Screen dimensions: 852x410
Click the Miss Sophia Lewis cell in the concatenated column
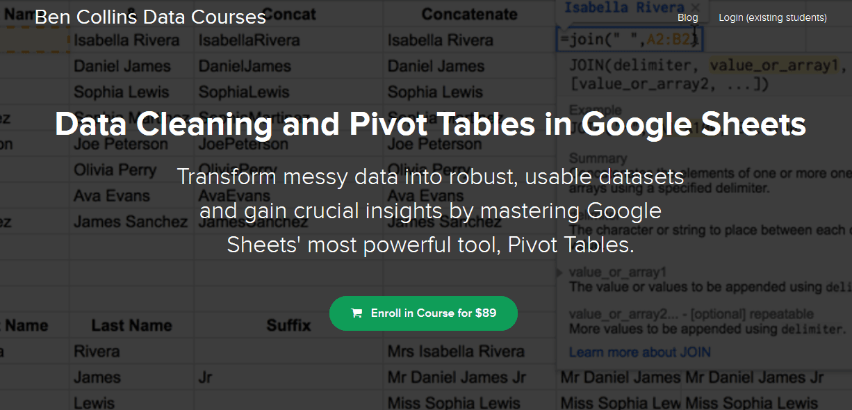(x=454, y=403)
